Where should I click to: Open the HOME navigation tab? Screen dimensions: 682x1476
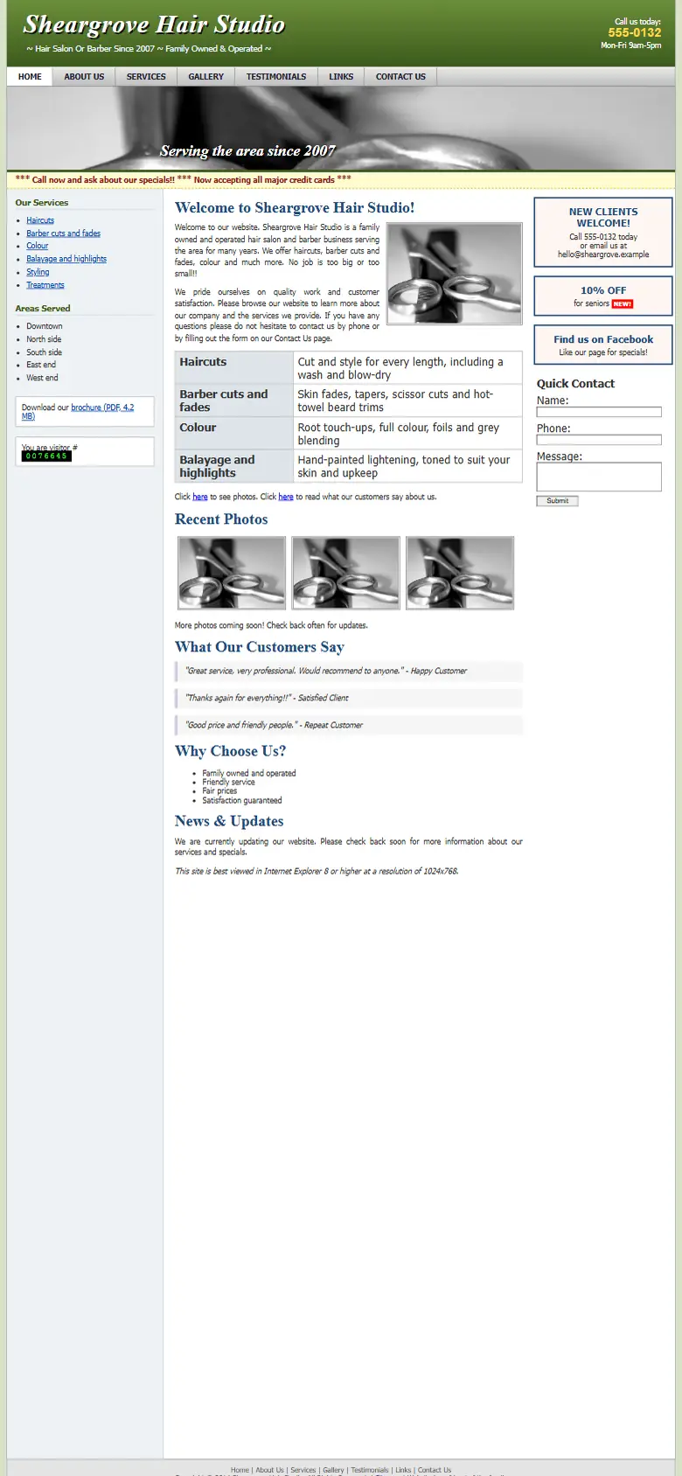30,77
